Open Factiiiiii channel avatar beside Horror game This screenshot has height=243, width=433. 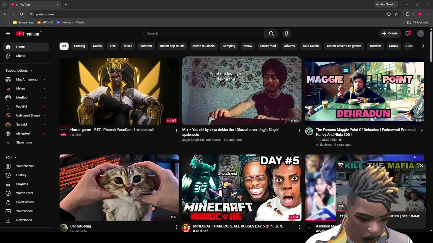[x=64, y=131]
